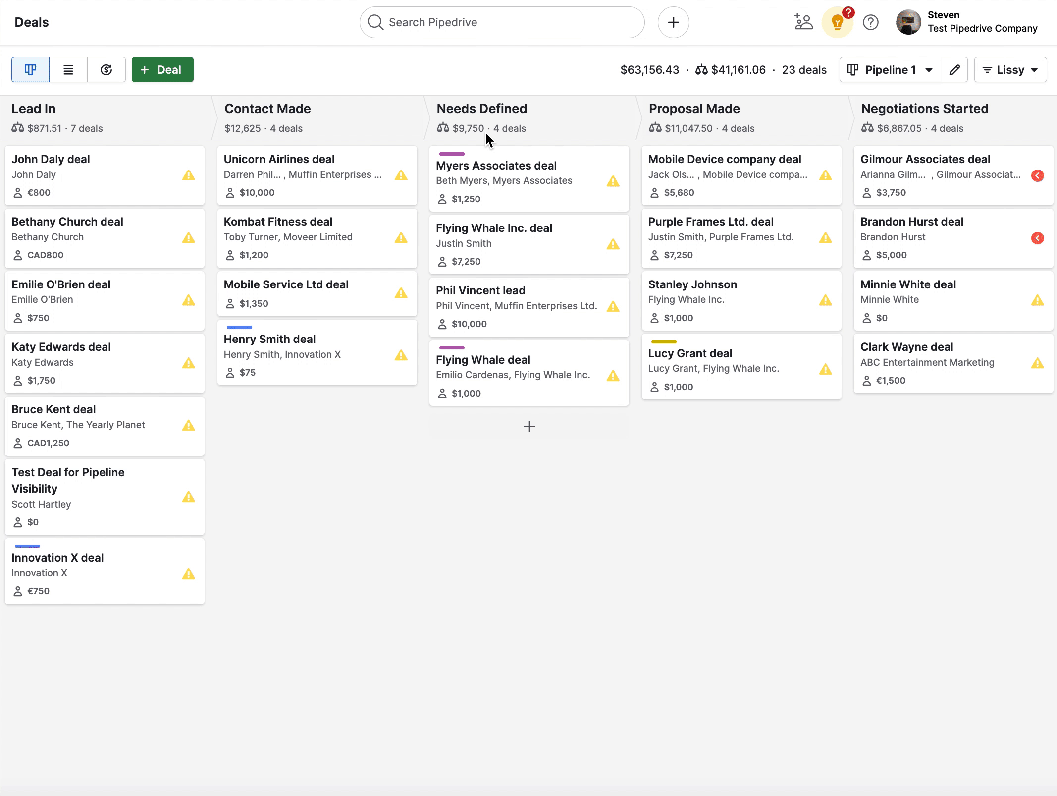Open the quick add plus button
This screenshot has width=1057, height=796.
(673, 22)
